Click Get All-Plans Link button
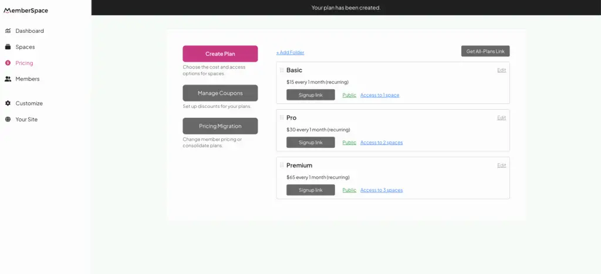The image size is (601, 274). pos(485,51)
